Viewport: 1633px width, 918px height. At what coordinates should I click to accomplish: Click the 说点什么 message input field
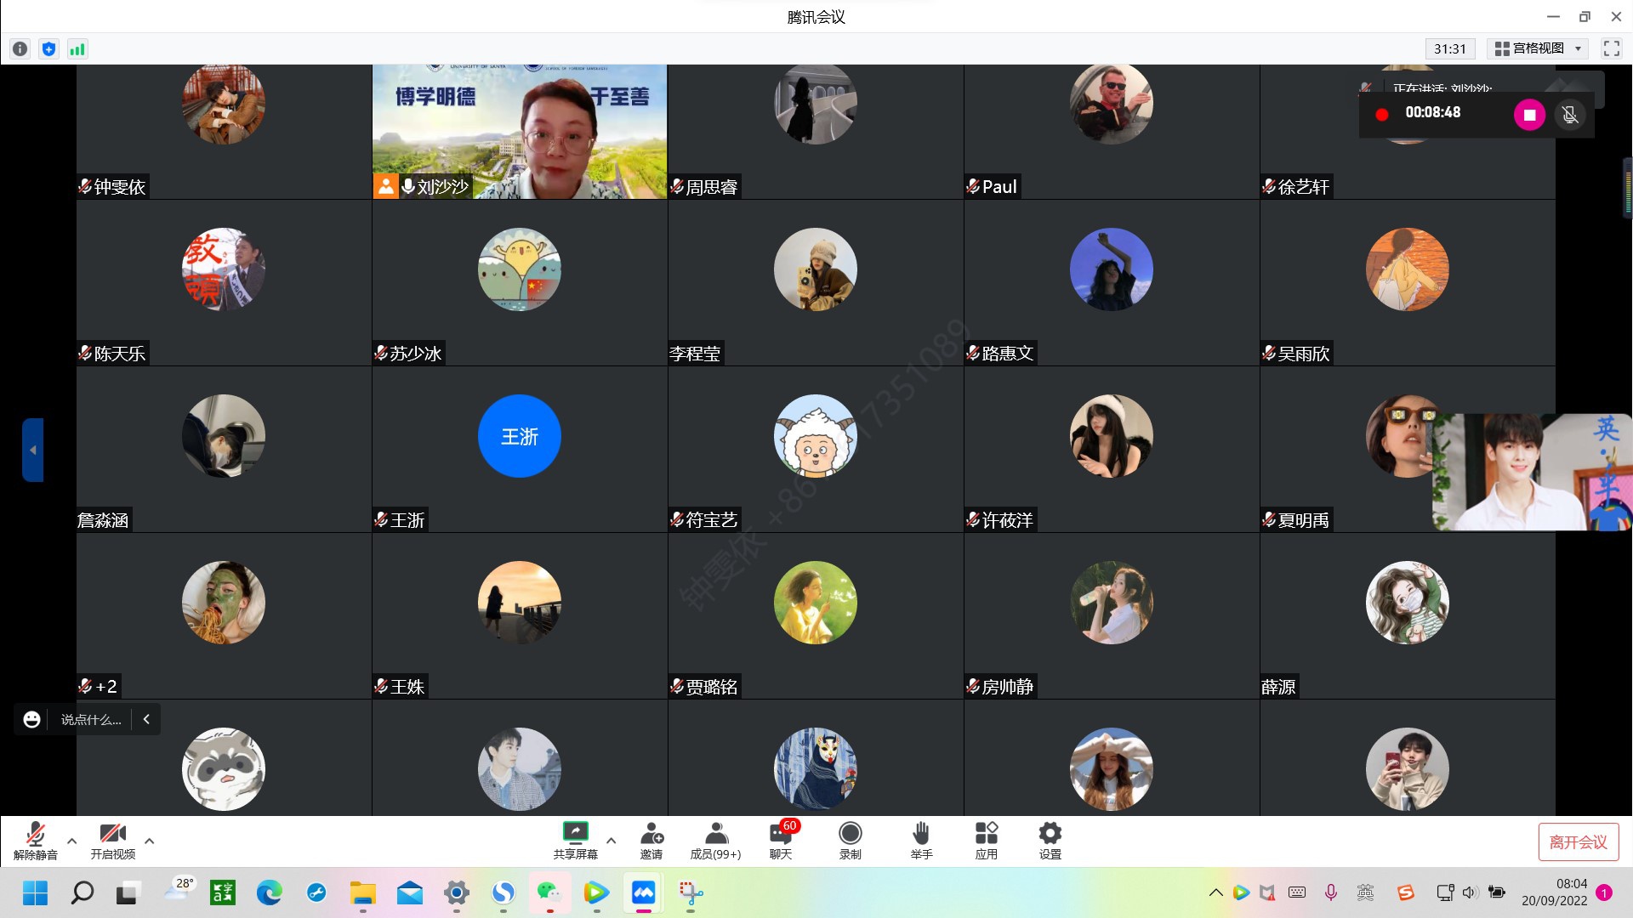click(91, 720)
